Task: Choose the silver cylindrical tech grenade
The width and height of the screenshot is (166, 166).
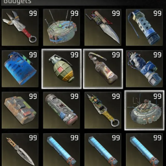Action: [61, 110]
